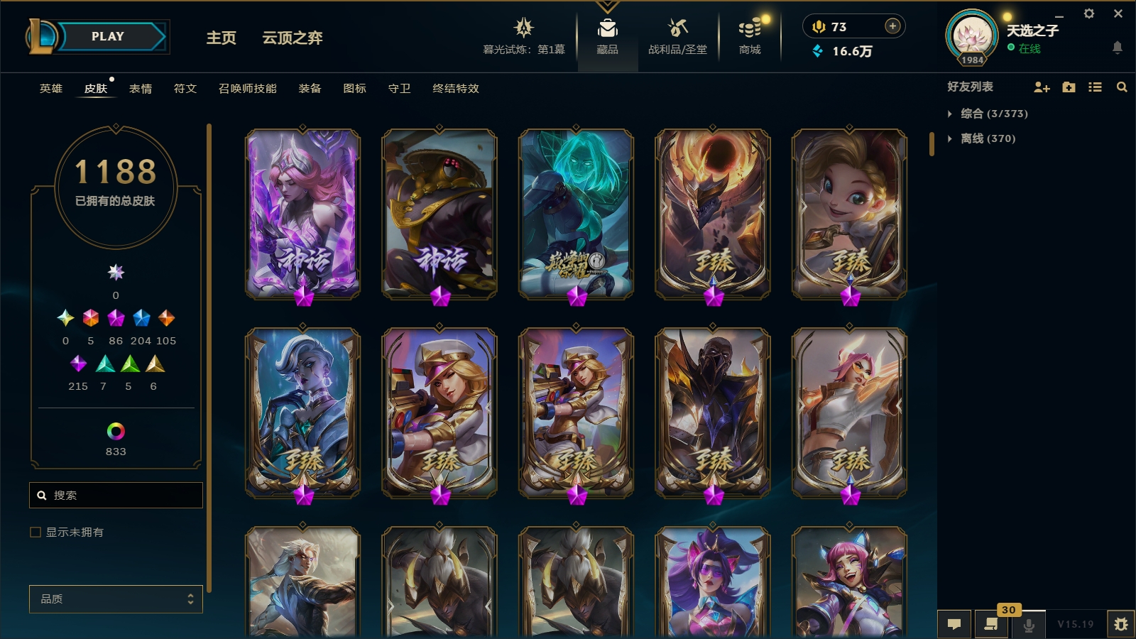
Task: Click the new friend folder icon
Action: [1069, 87]
